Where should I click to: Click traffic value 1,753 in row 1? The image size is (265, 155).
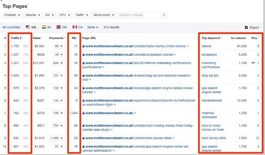click(x=15, y=46)
